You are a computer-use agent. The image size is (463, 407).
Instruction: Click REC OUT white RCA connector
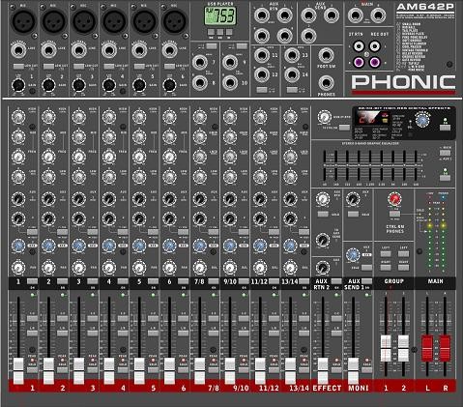[x=374, y=46]
